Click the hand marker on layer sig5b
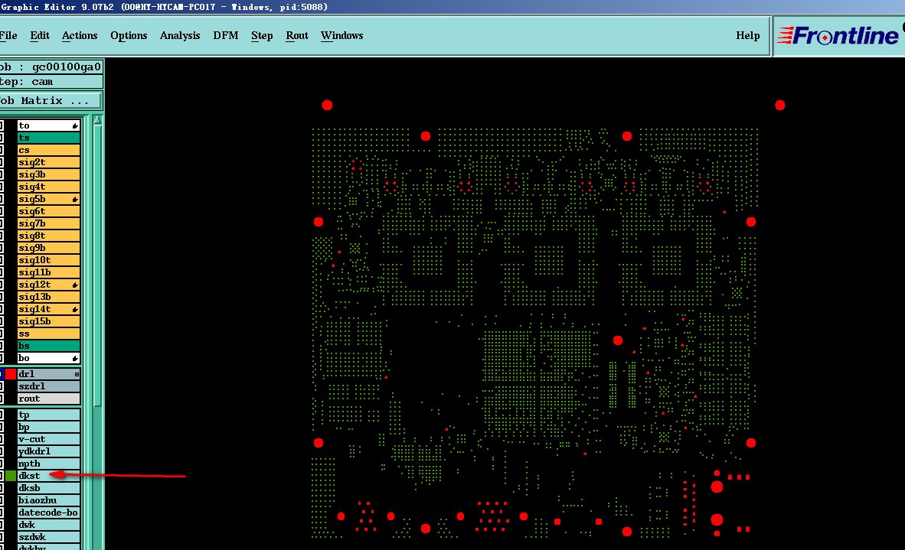This screenshot has width=905, height=550. (x=75, y=200)
